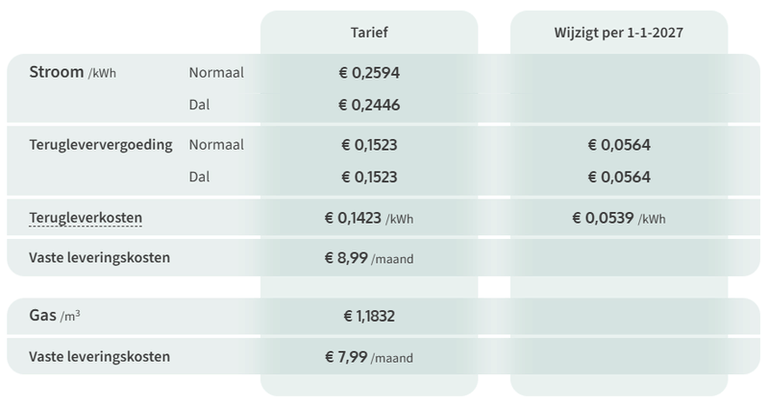Select the gas rate € 1,1832
Screen dimensions: 769x404
click(x=369, y=316)
